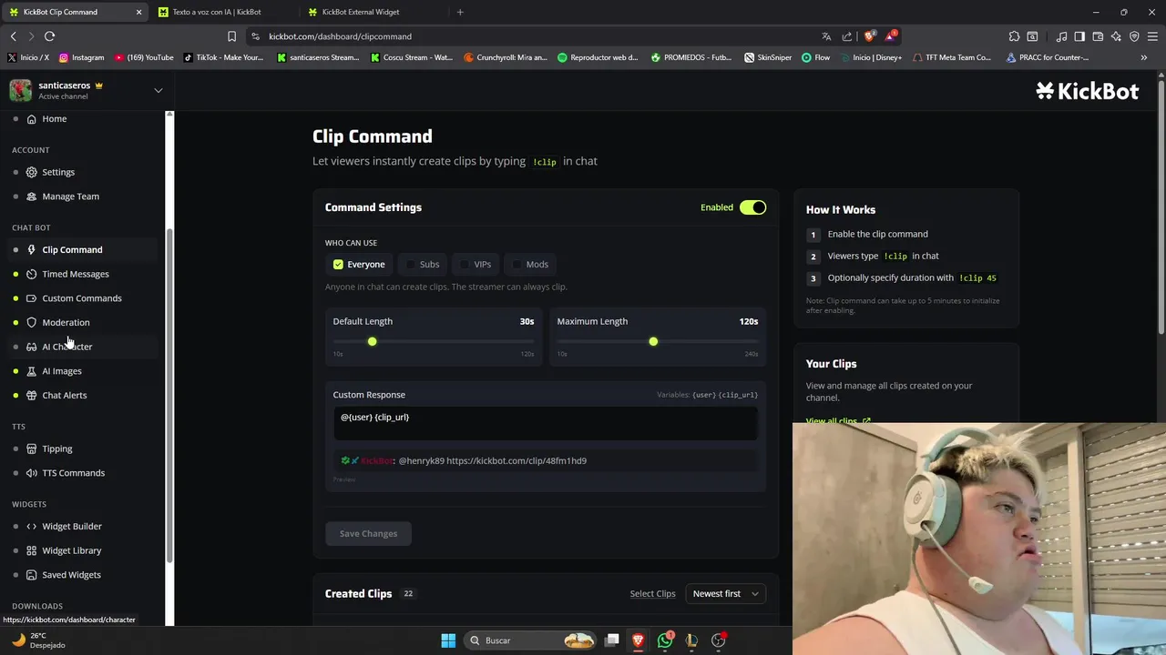The image size is (1166, 655).
Task: Click the preview clip URL text
Action: coord(517,461)
